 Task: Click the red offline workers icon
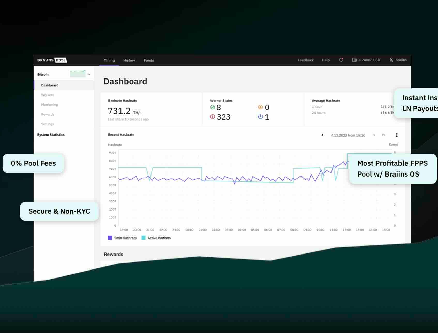coord(213,117)
